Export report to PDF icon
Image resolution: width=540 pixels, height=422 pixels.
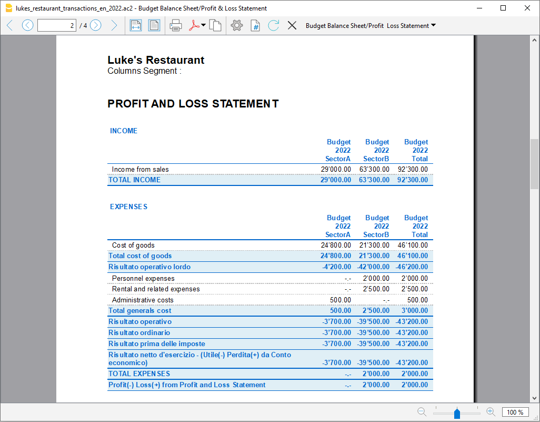[194, 25]
